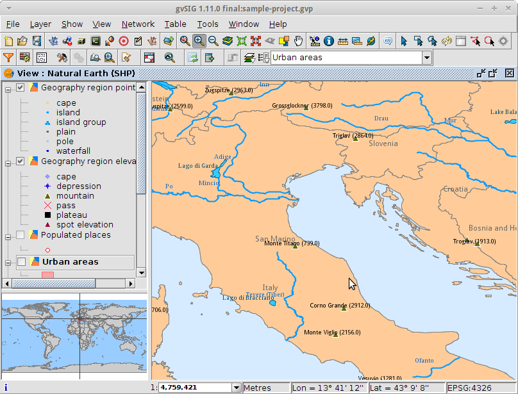Click the orange Filter funnel icon
The width and height of the screenshot is (518, 394).
pos(8,58)
